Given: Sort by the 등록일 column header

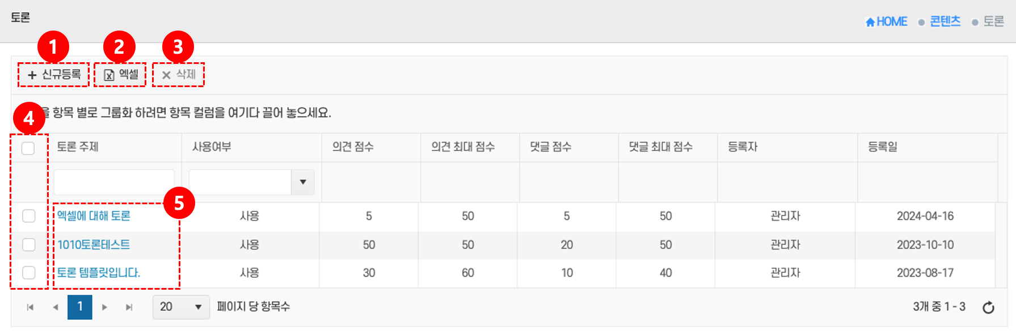Looking at the screenshot, I should [x=882, y=147].
